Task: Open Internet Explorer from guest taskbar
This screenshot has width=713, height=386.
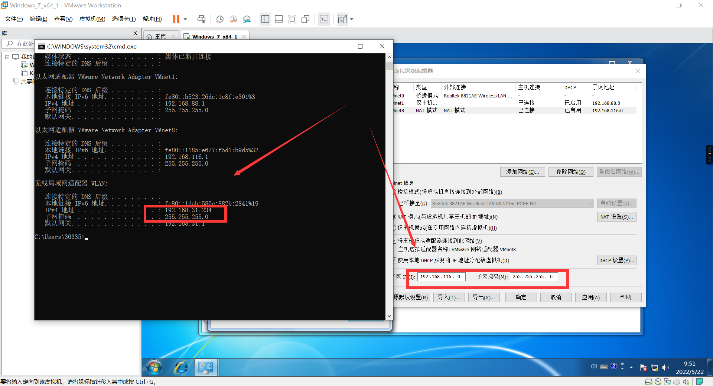Action: click(181, 367)
